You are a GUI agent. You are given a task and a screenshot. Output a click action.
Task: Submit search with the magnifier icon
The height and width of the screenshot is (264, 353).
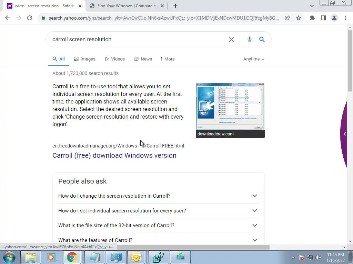coord(262,40)
